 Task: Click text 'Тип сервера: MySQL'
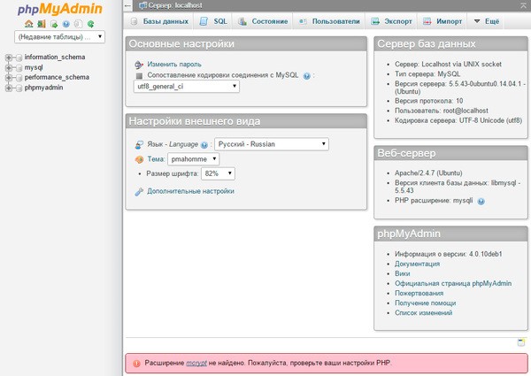(x=427, y=73)
